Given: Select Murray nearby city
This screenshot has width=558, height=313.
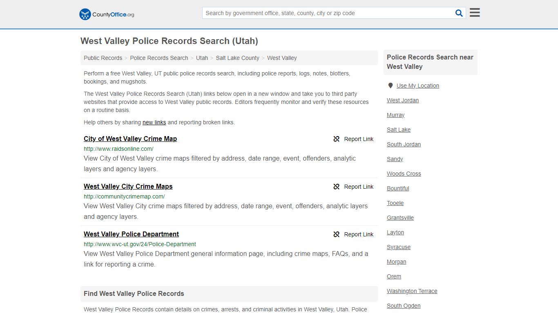Looking at the screenshot, I should [x=395, y=115].
